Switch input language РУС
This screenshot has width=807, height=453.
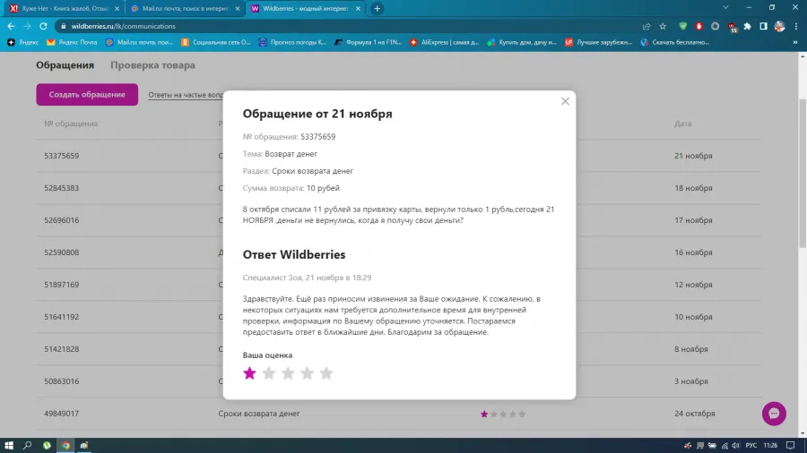pyautogui.click(x=751, y=445)
